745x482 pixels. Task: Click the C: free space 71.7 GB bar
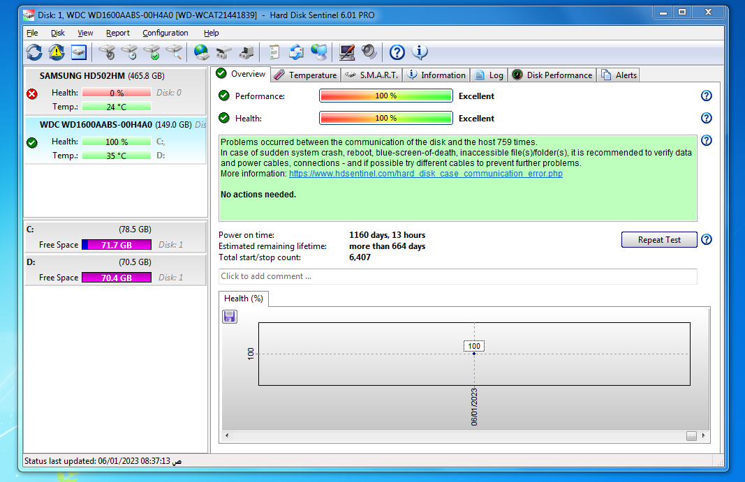click(x=117, y=245)
